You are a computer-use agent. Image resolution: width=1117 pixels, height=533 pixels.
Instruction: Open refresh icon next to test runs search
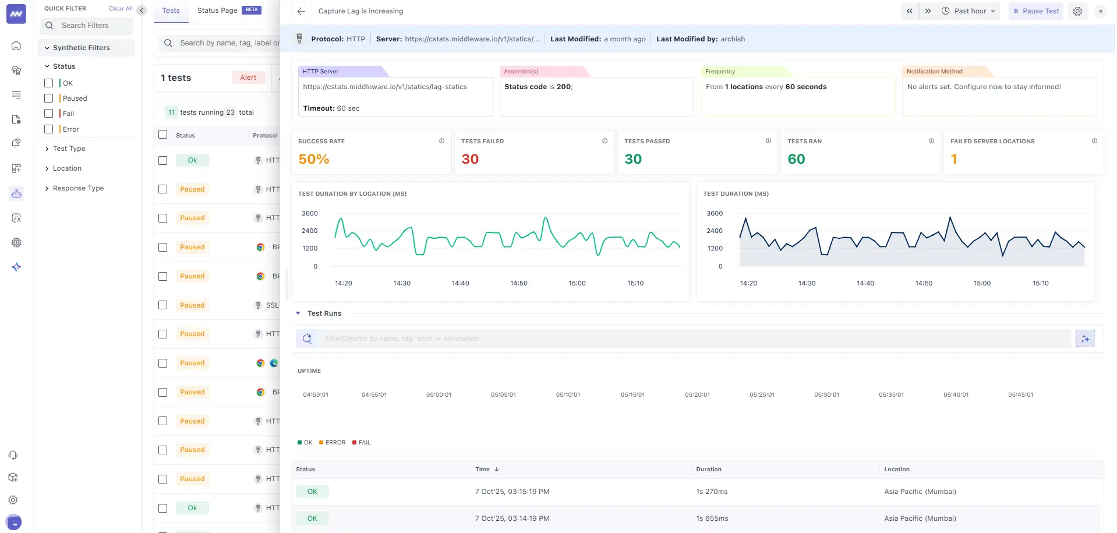tap(307, 338)
